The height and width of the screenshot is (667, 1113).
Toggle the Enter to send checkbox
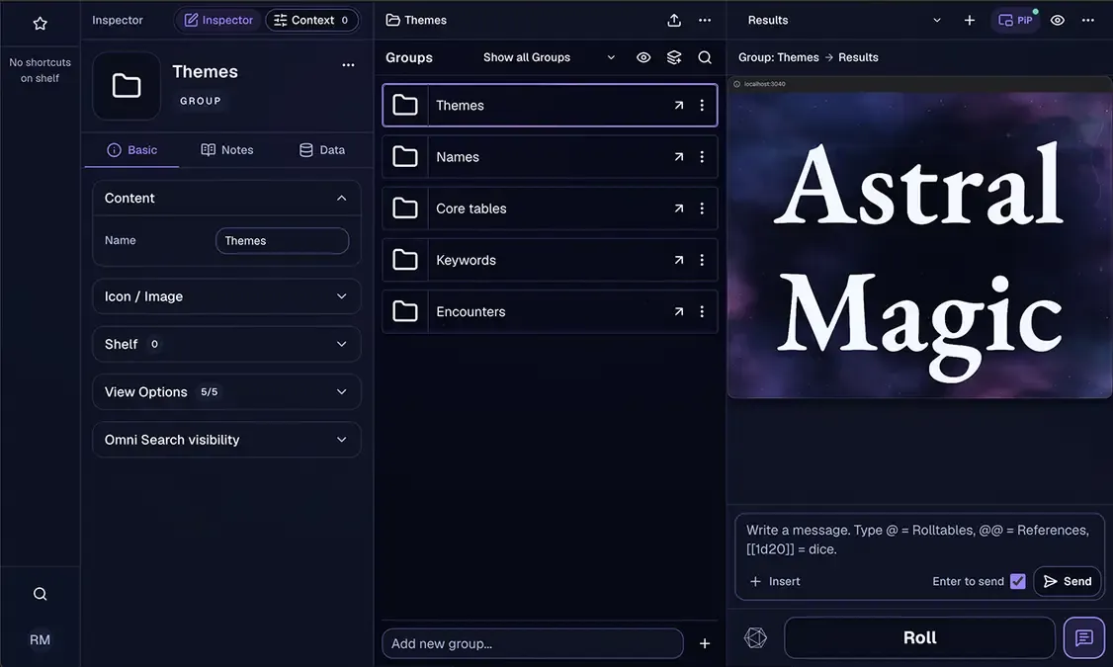[x=1018, y=581]
